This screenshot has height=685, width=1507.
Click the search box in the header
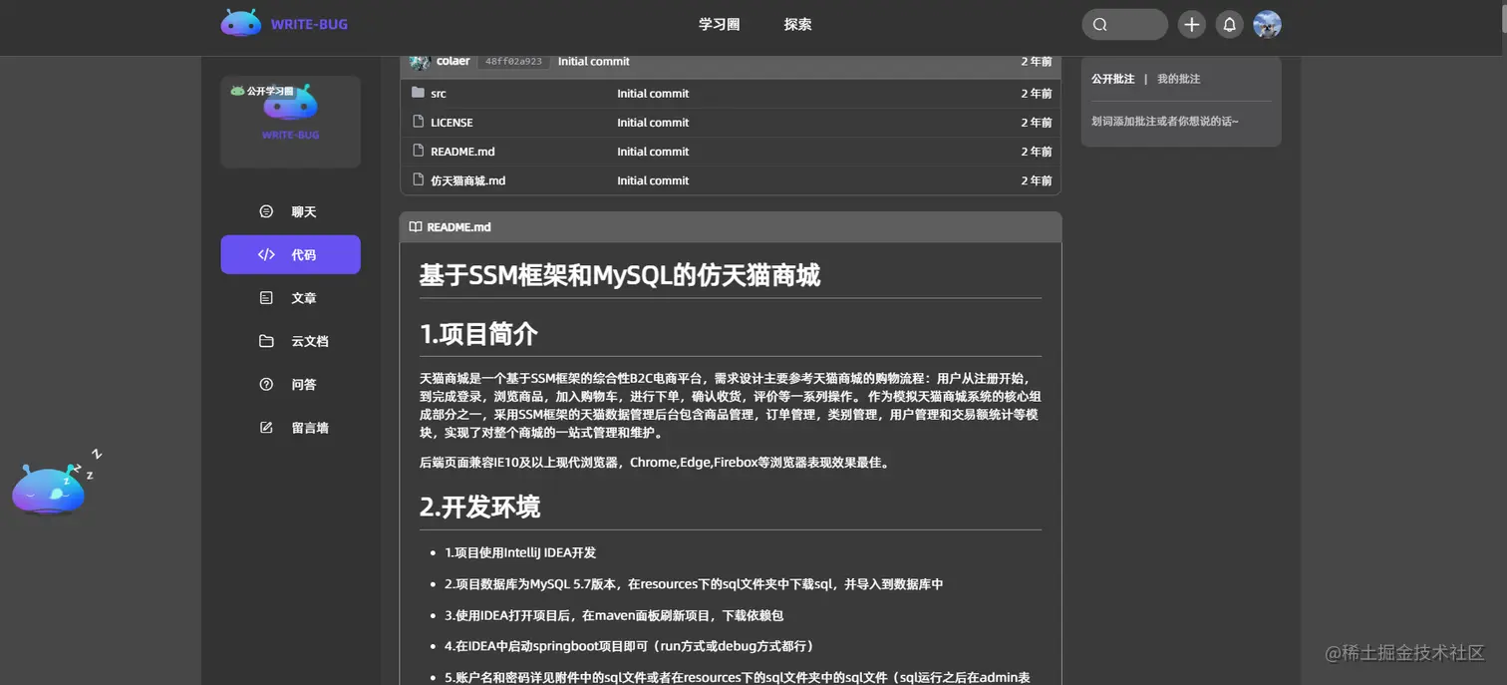1124,24
